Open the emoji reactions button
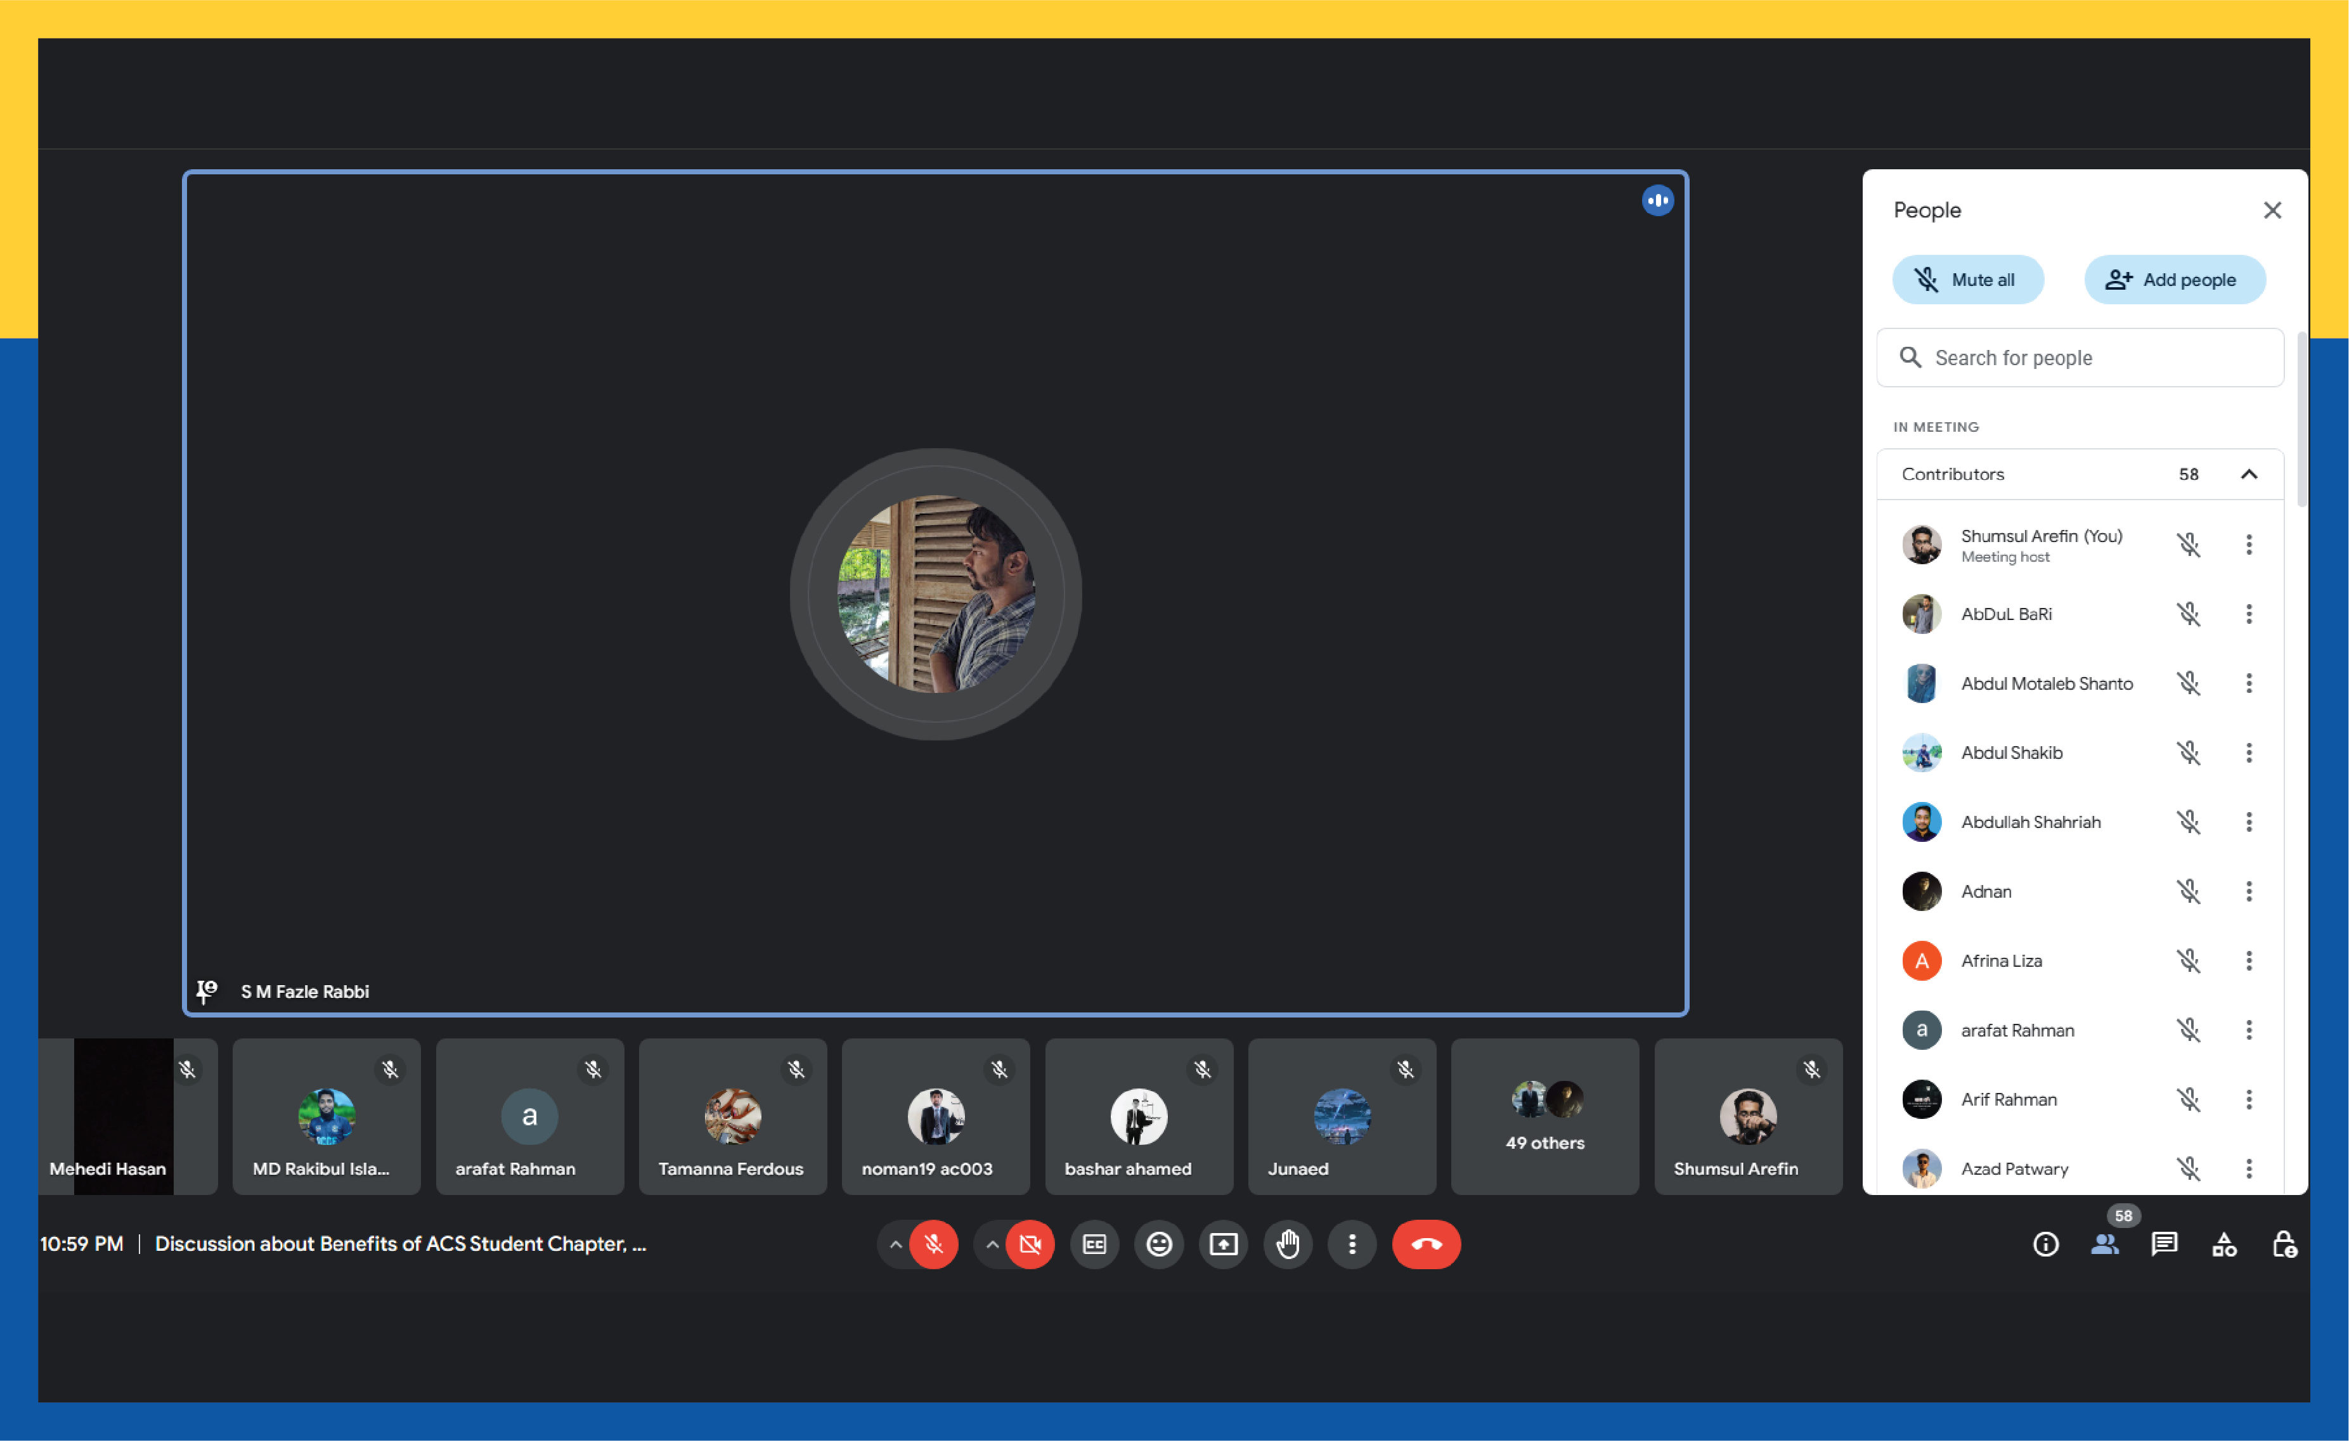 (x=1158, y=1244)
